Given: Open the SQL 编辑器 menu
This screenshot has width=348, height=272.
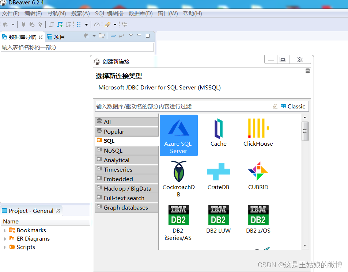Looking at the screenshot, I should coord(109,14).
